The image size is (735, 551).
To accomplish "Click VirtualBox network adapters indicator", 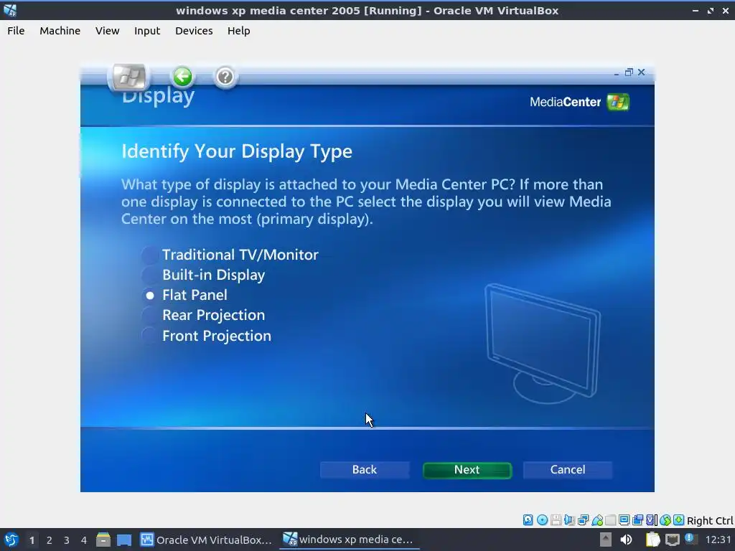I will (x=583, y=519).
